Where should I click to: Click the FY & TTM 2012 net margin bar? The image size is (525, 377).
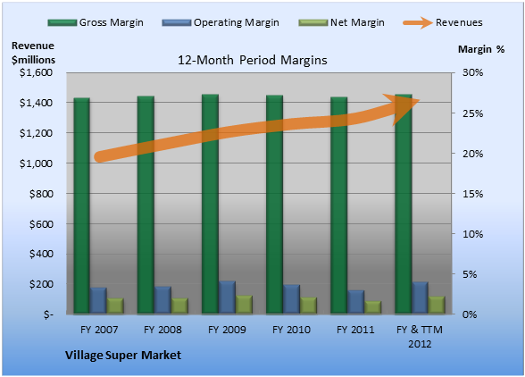click(x=437, y=305)
